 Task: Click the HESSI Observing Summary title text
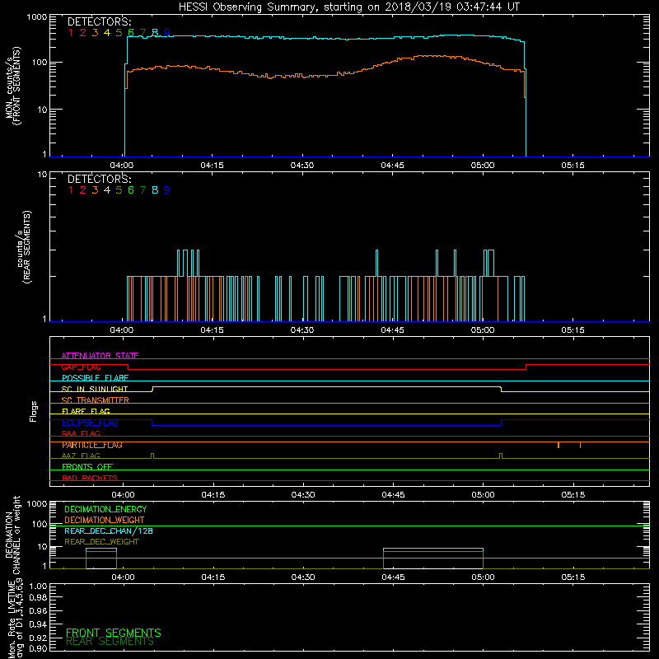coord(348,7)
